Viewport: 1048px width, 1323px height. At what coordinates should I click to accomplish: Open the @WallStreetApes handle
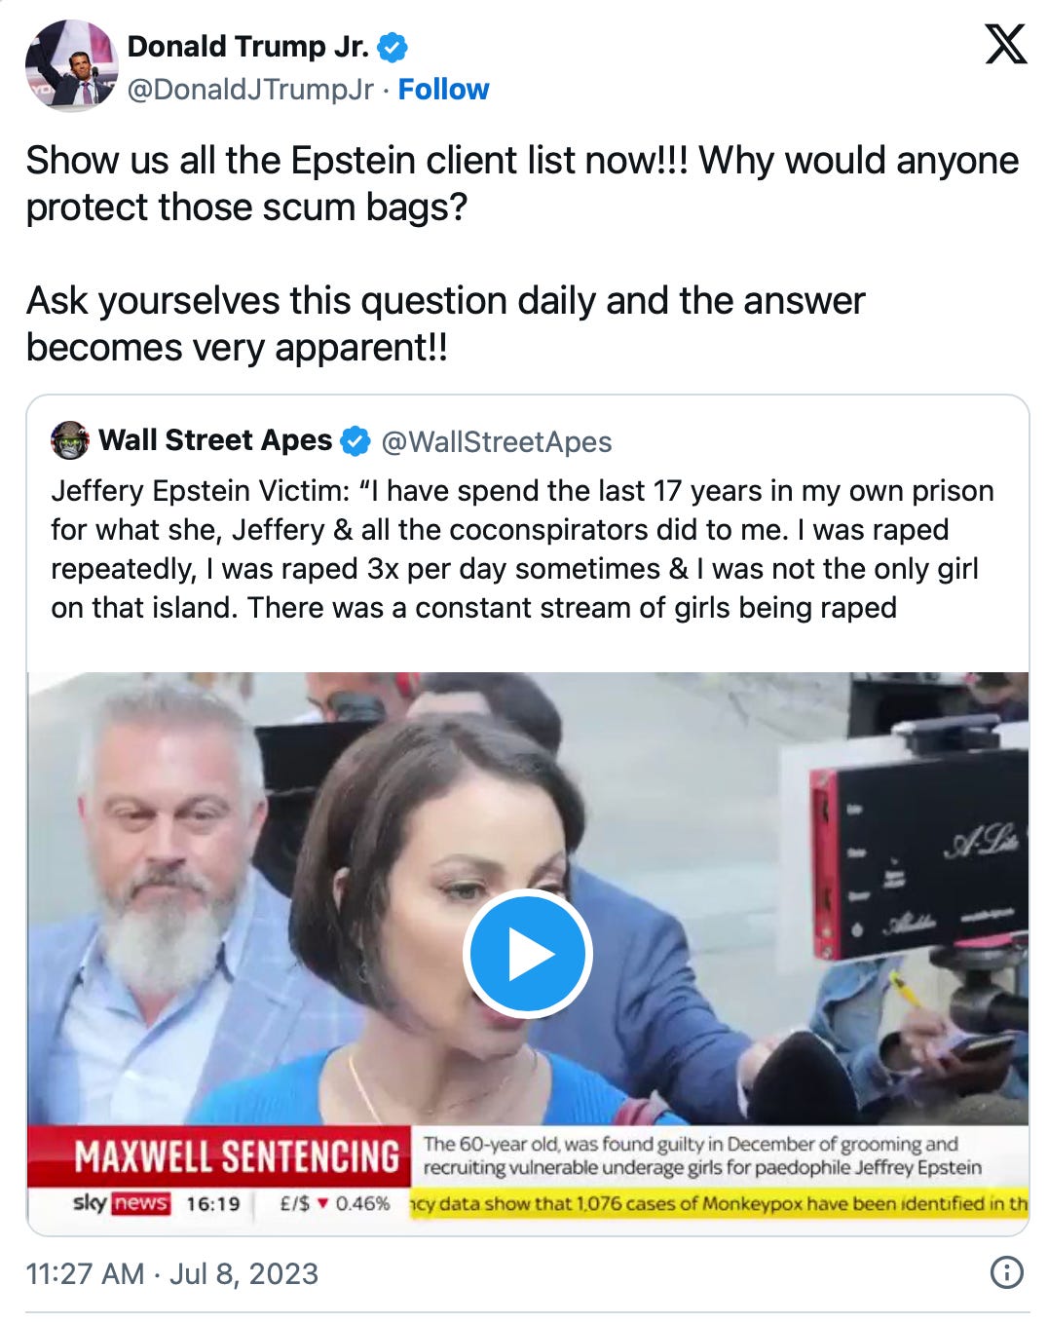coord(497,441)
